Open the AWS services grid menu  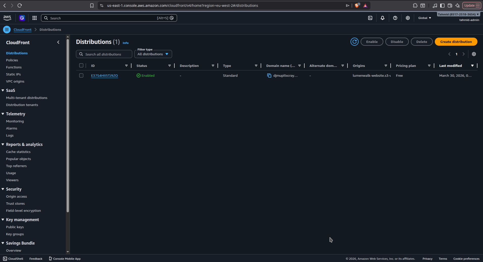[35, 18]
